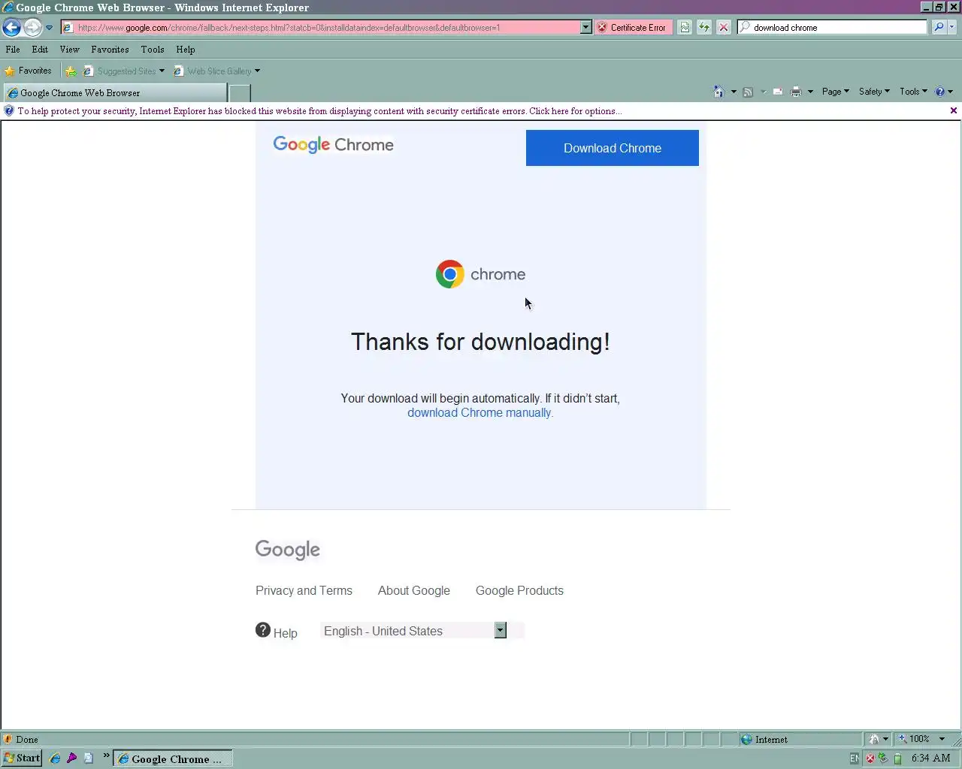Click the green battery tray icon
Viewport: 962px width, 769px height.
[x=897, y=758]
